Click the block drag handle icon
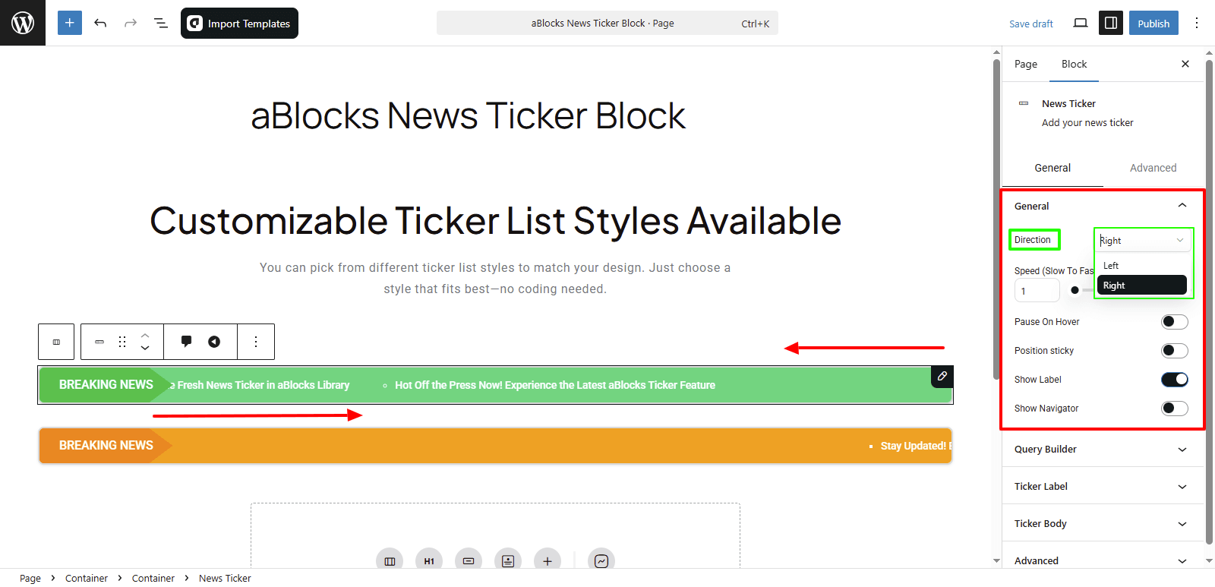 [122, 342]
